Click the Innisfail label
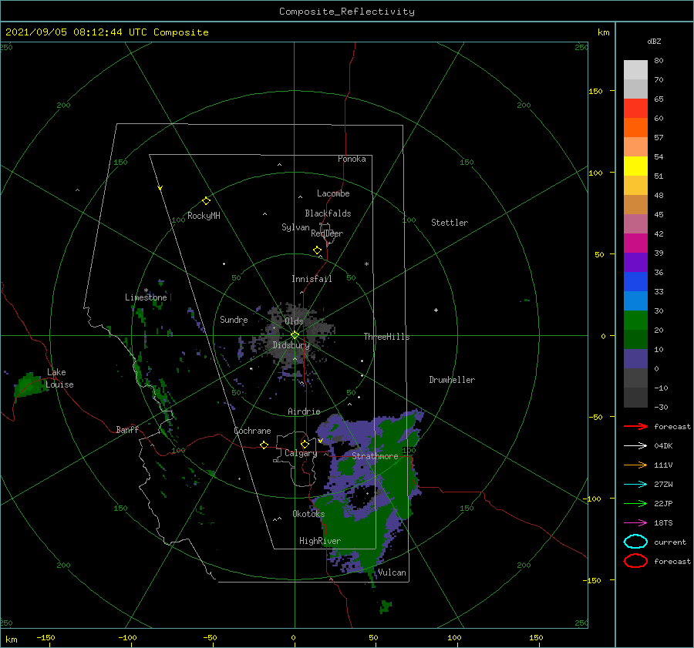The width and height of the screenshot is (694, 648). pyautogui.click(x=312, y=279)
